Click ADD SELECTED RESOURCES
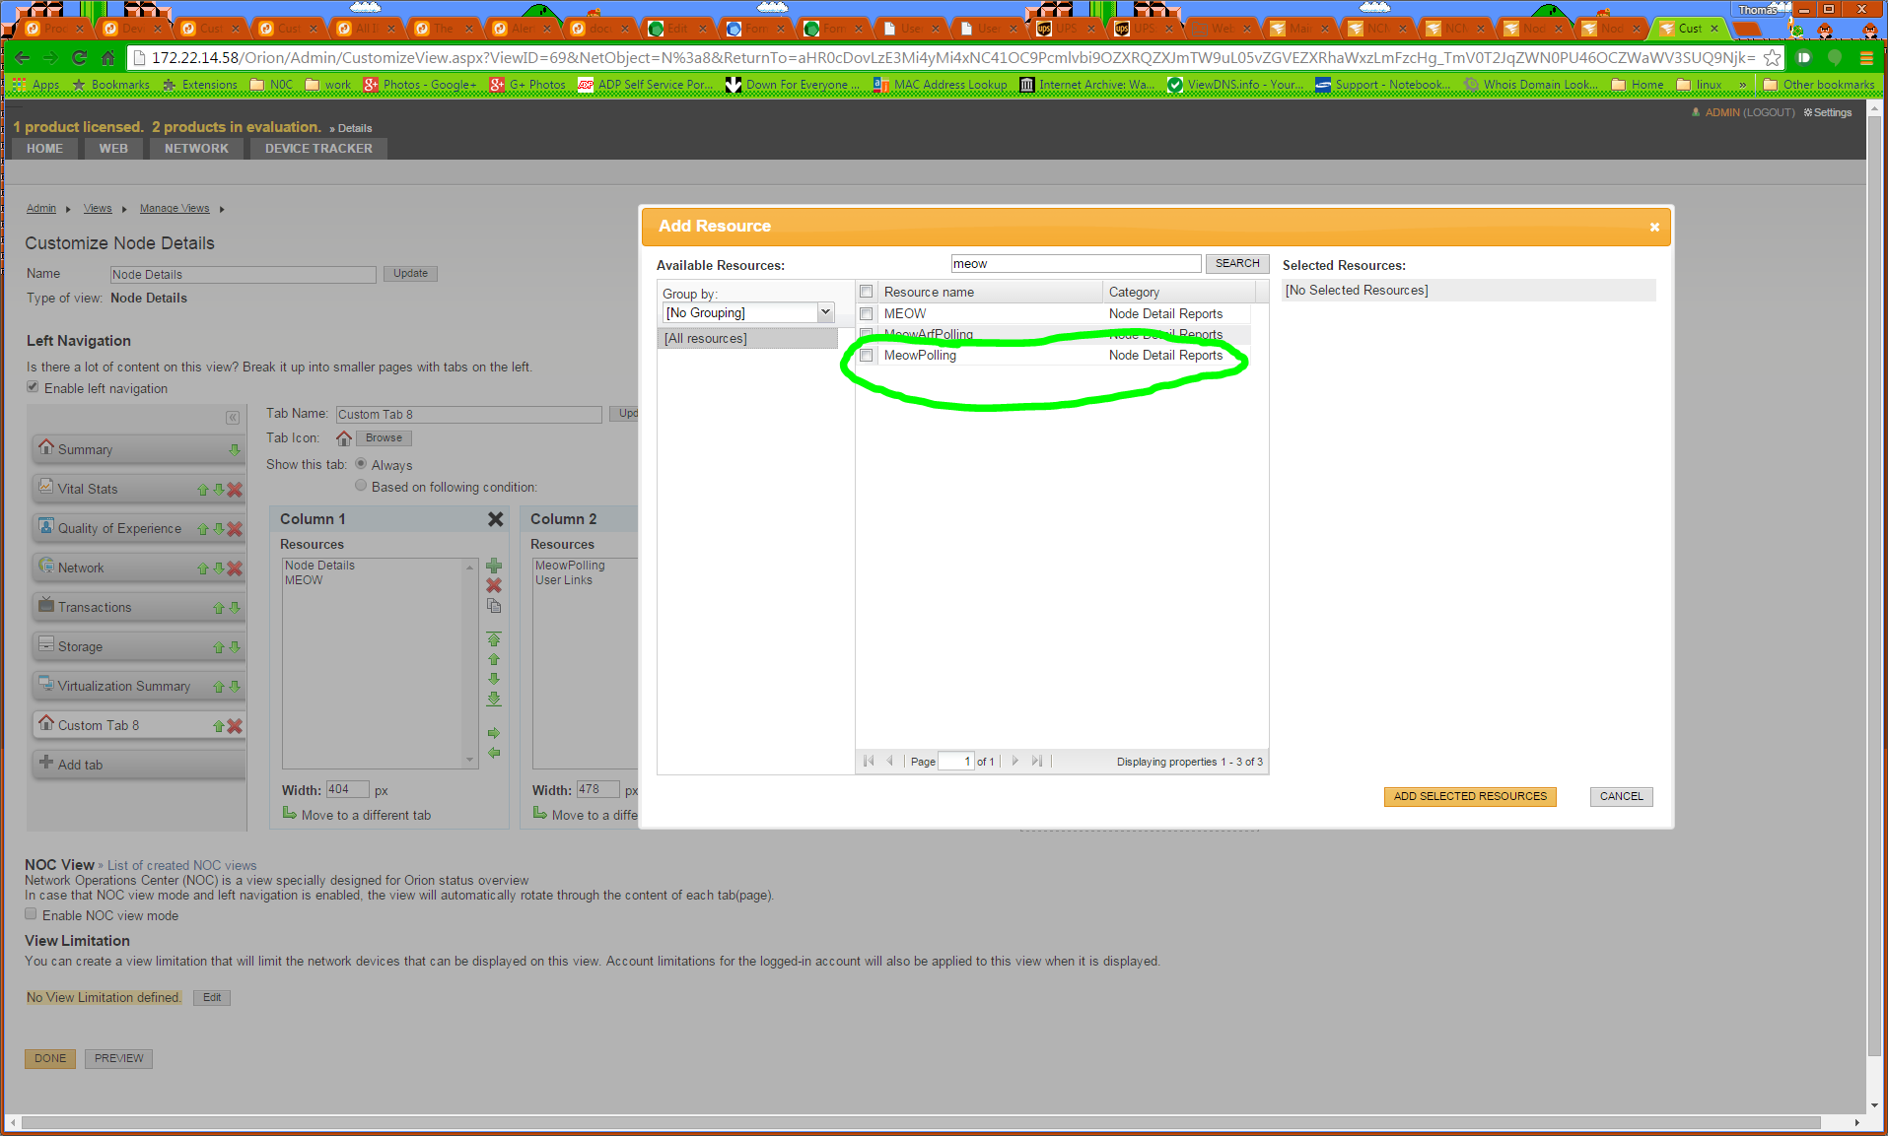This screenshot has height=1136, width=1888. pyautogui.click(x=1470, y=797)
